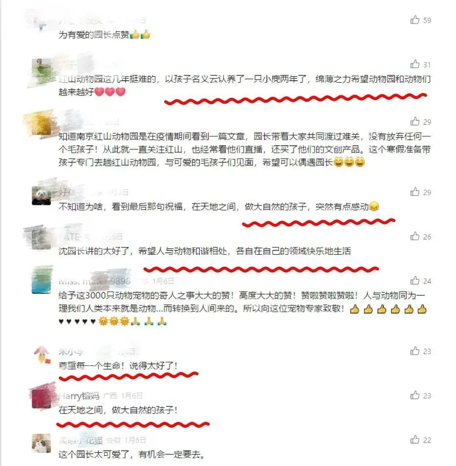
Task: Like the comment with 22 likes
Action: tap(415, 439)
